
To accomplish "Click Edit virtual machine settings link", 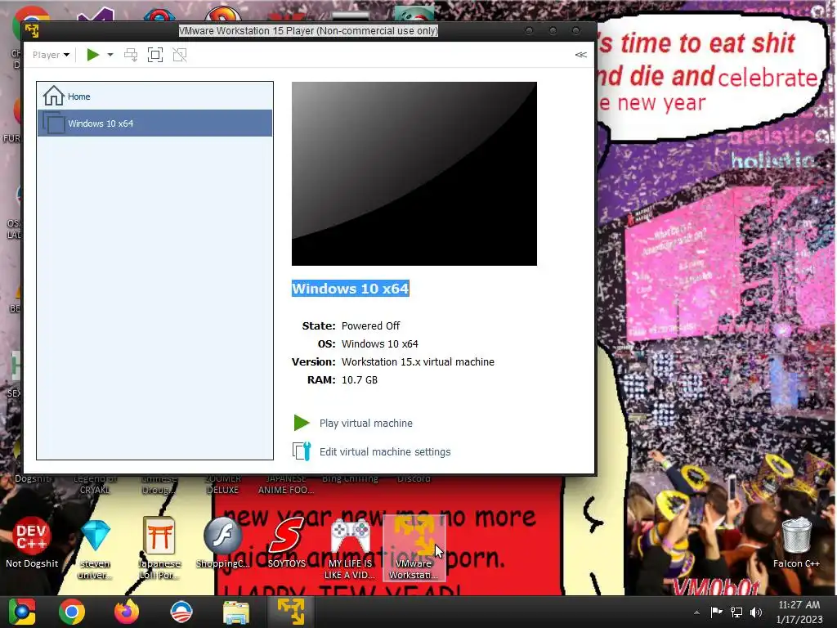I will click(385, 451).
